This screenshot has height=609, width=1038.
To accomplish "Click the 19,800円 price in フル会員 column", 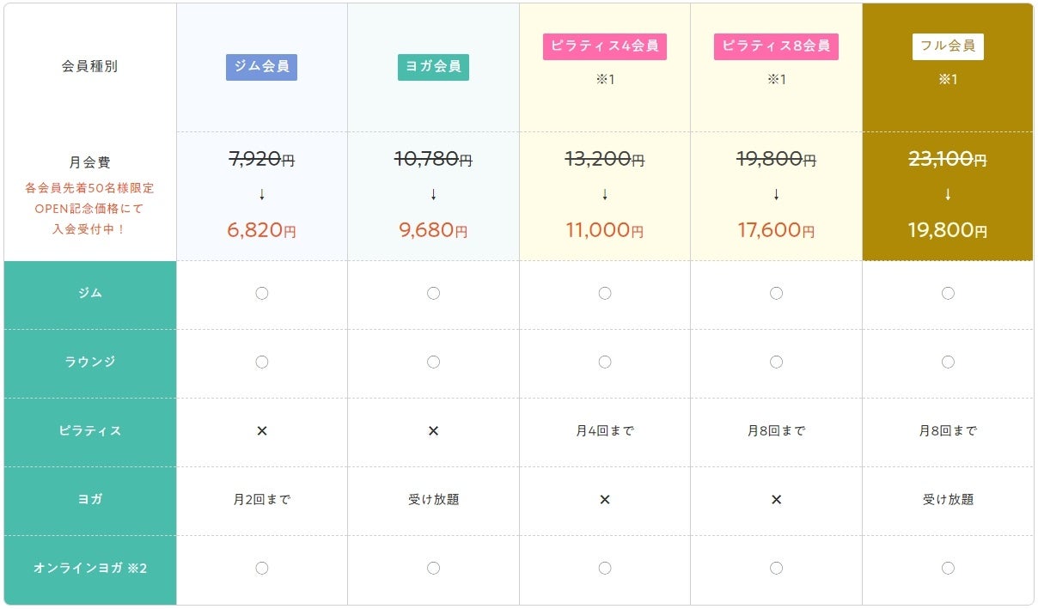I will tap(948, 230).
